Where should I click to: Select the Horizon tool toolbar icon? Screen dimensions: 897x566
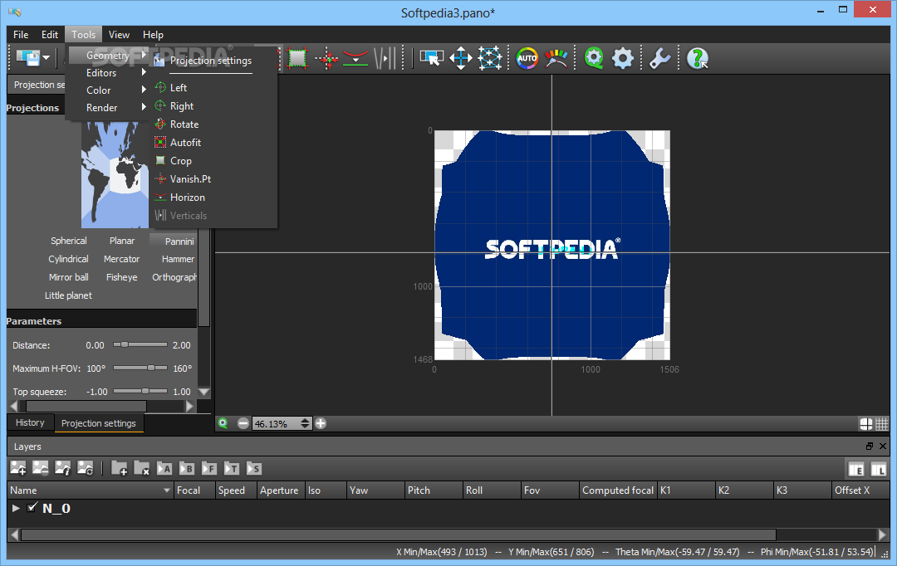pos(355,58)
